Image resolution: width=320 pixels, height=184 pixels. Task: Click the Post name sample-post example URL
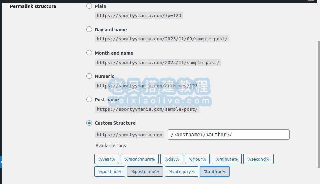(147, 109)
